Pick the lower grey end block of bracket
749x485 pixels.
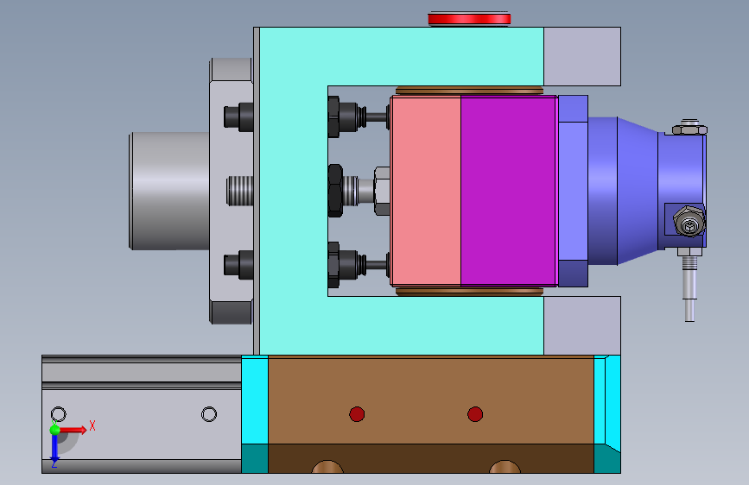click(581, 325)
